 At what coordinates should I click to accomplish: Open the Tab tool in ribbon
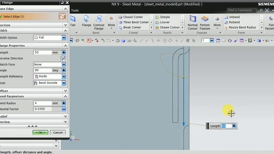tap(73, 21)
